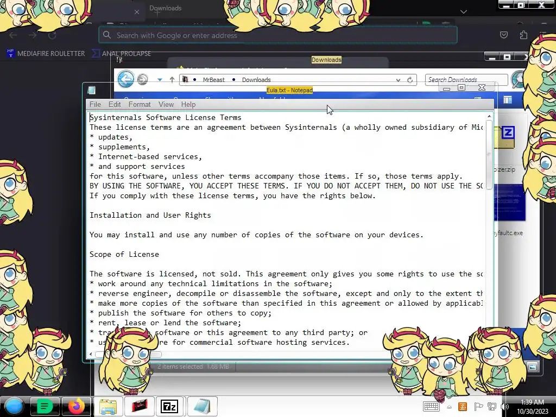This screenshot has width=556, height=417.
Task: Open the Windows Start orb
Action: tap(14, 406)
